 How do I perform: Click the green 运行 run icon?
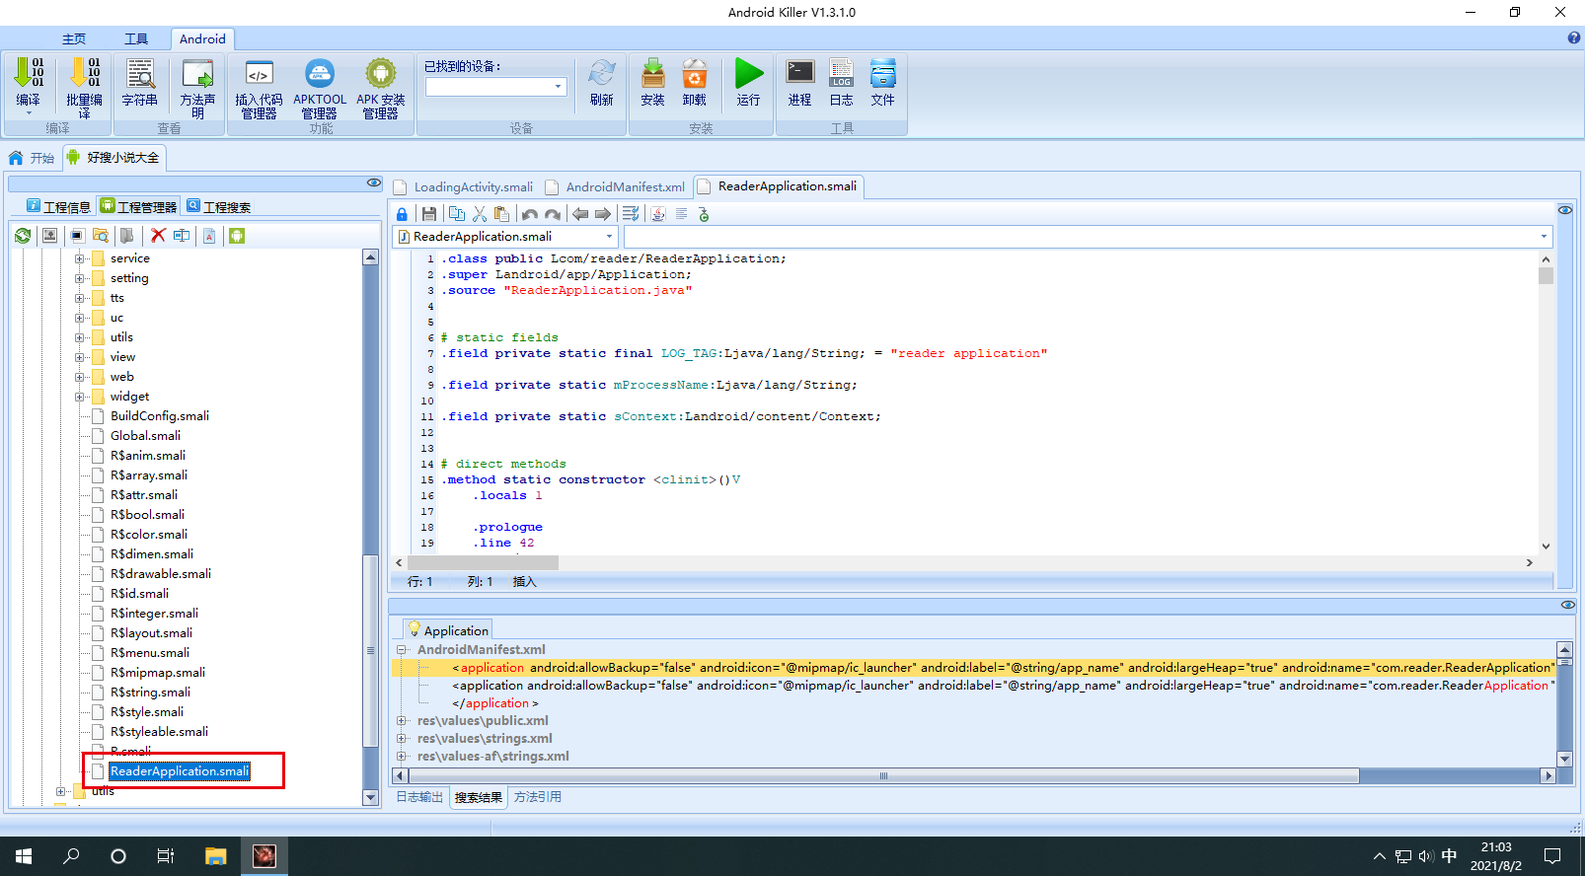(x=749, y=73)
